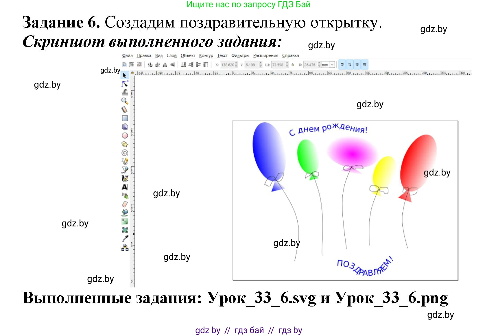Select the Gradient tool

coord(124,221)
